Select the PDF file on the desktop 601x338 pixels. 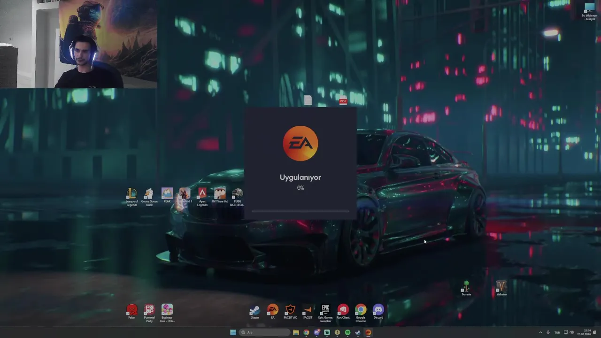(343, 100)
